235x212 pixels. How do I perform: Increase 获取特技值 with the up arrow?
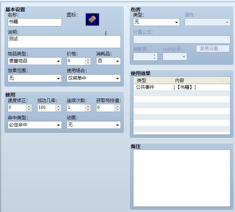click(x=117, y=106)
